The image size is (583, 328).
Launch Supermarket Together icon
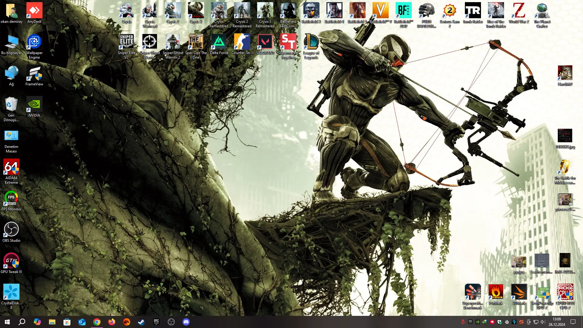(x=288, y=46)
